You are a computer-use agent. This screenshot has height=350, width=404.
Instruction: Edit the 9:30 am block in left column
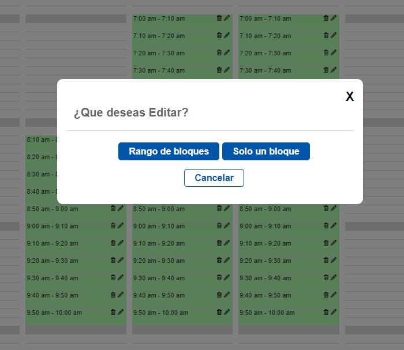(x=121, y=277)
